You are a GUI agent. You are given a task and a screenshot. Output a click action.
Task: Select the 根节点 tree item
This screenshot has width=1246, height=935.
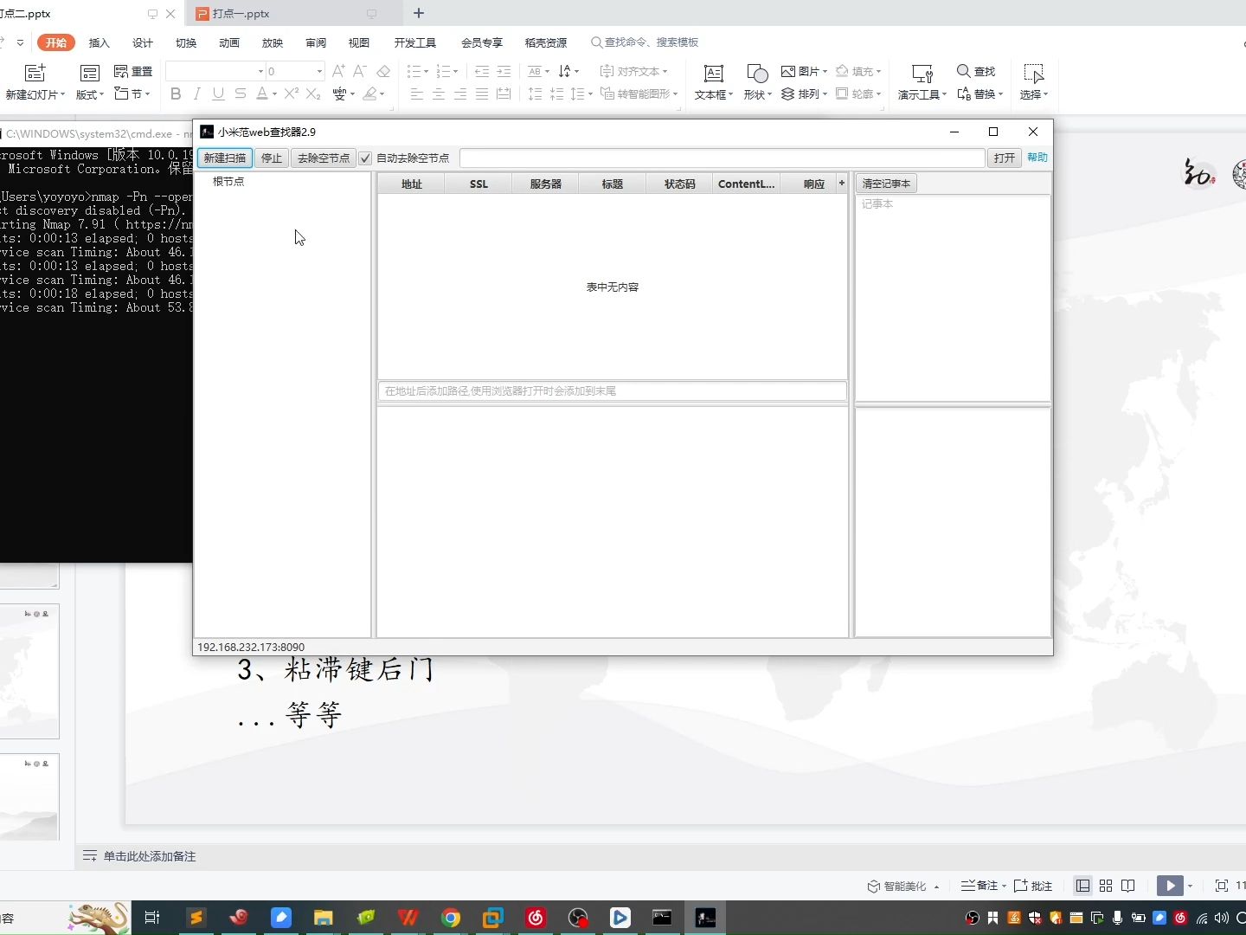[x=228, y=181]
